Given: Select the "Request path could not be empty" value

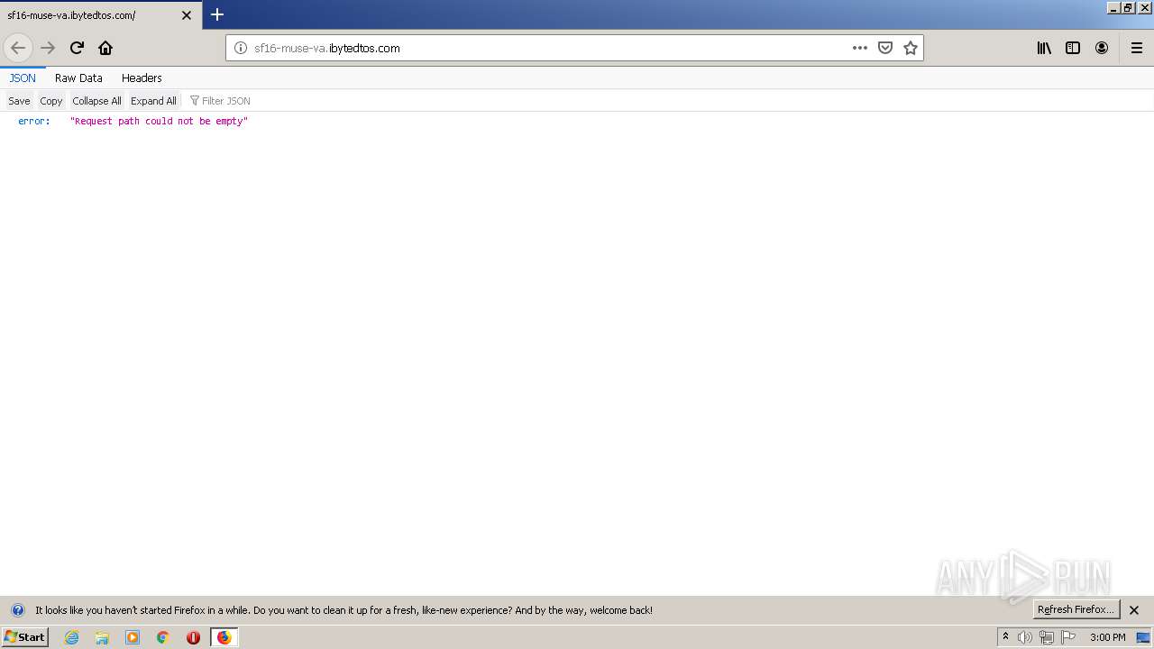Looking at the screenshot, I should pyautogui.click(x=159, y=121).
